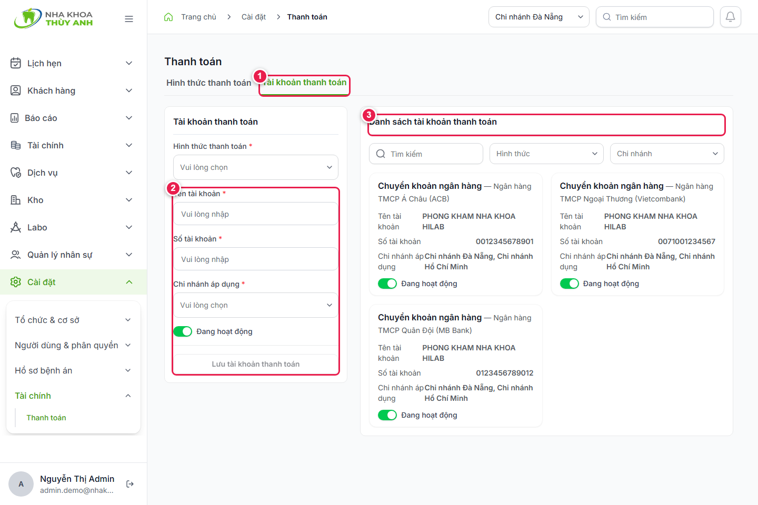The width and height of the screenshot is (758, 505).
Task: Open the Chi nhánh filter dropdown
Action: pos(667,154)
